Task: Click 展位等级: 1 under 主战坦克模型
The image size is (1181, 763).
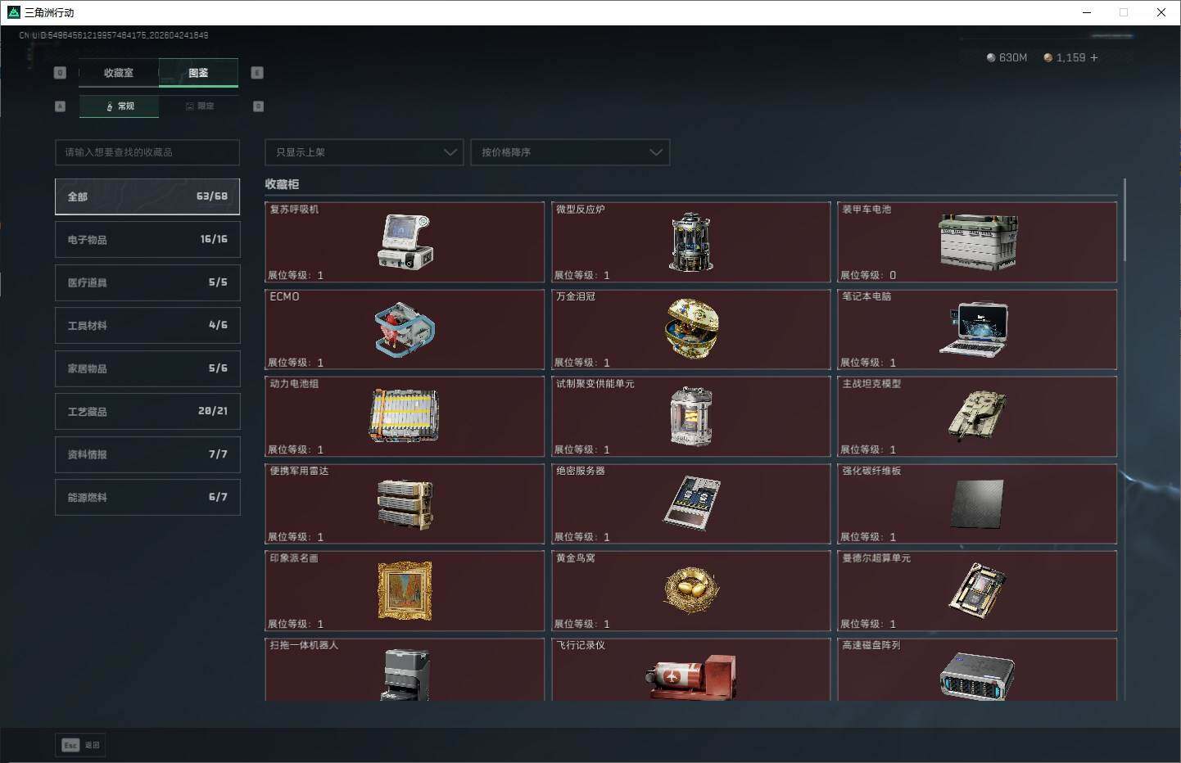Action: (x=868, y=449)
